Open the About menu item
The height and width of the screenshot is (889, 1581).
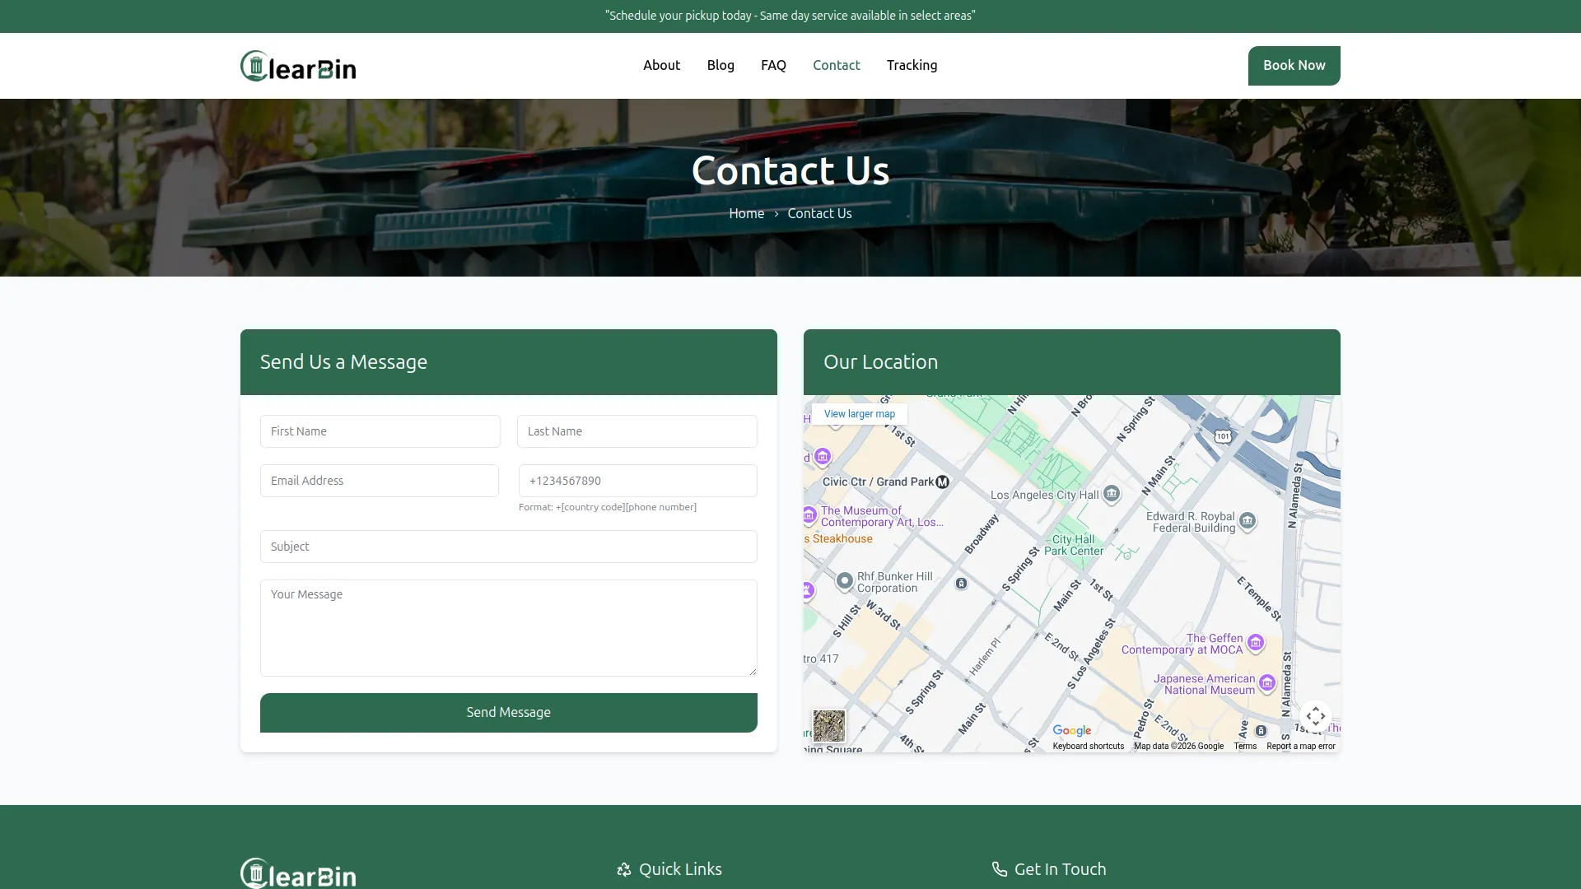click(x=661, y=65)
